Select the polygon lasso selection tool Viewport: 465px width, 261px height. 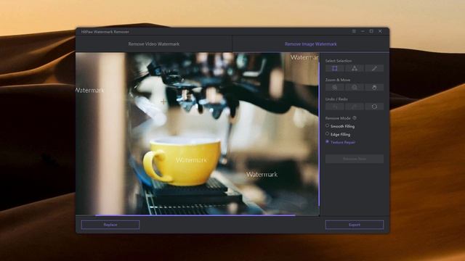(x=355, y=68)
